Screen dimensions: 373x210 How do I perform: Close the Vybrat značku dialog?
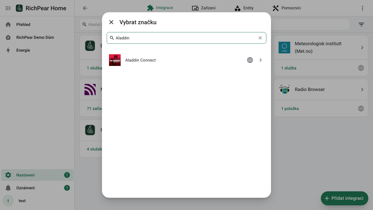pyautogui.click(x=111, y=22)
